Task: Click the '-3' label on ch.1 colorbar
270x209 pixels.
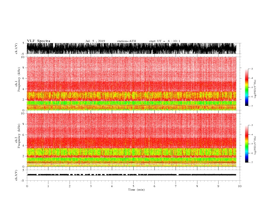Action: click(251, 69)
